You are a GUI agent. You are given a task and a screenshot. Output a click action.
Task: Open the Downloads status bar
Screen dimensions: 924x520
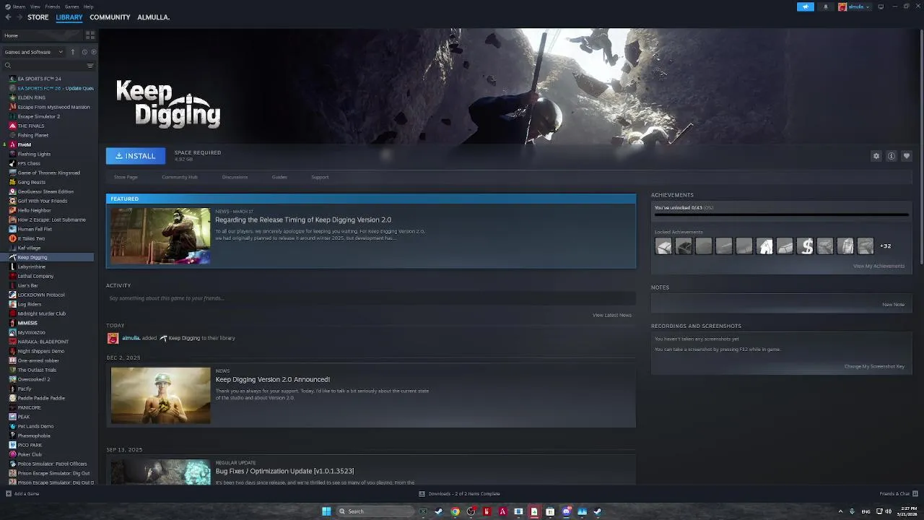click(460, 494)
